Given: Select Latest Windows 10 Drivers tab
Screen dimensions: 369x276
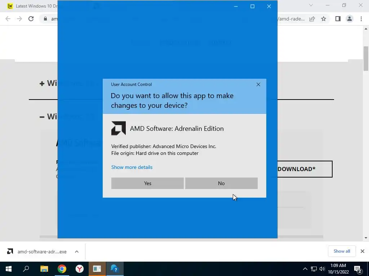Looking at the screenshot, I should tap(33, 6).
